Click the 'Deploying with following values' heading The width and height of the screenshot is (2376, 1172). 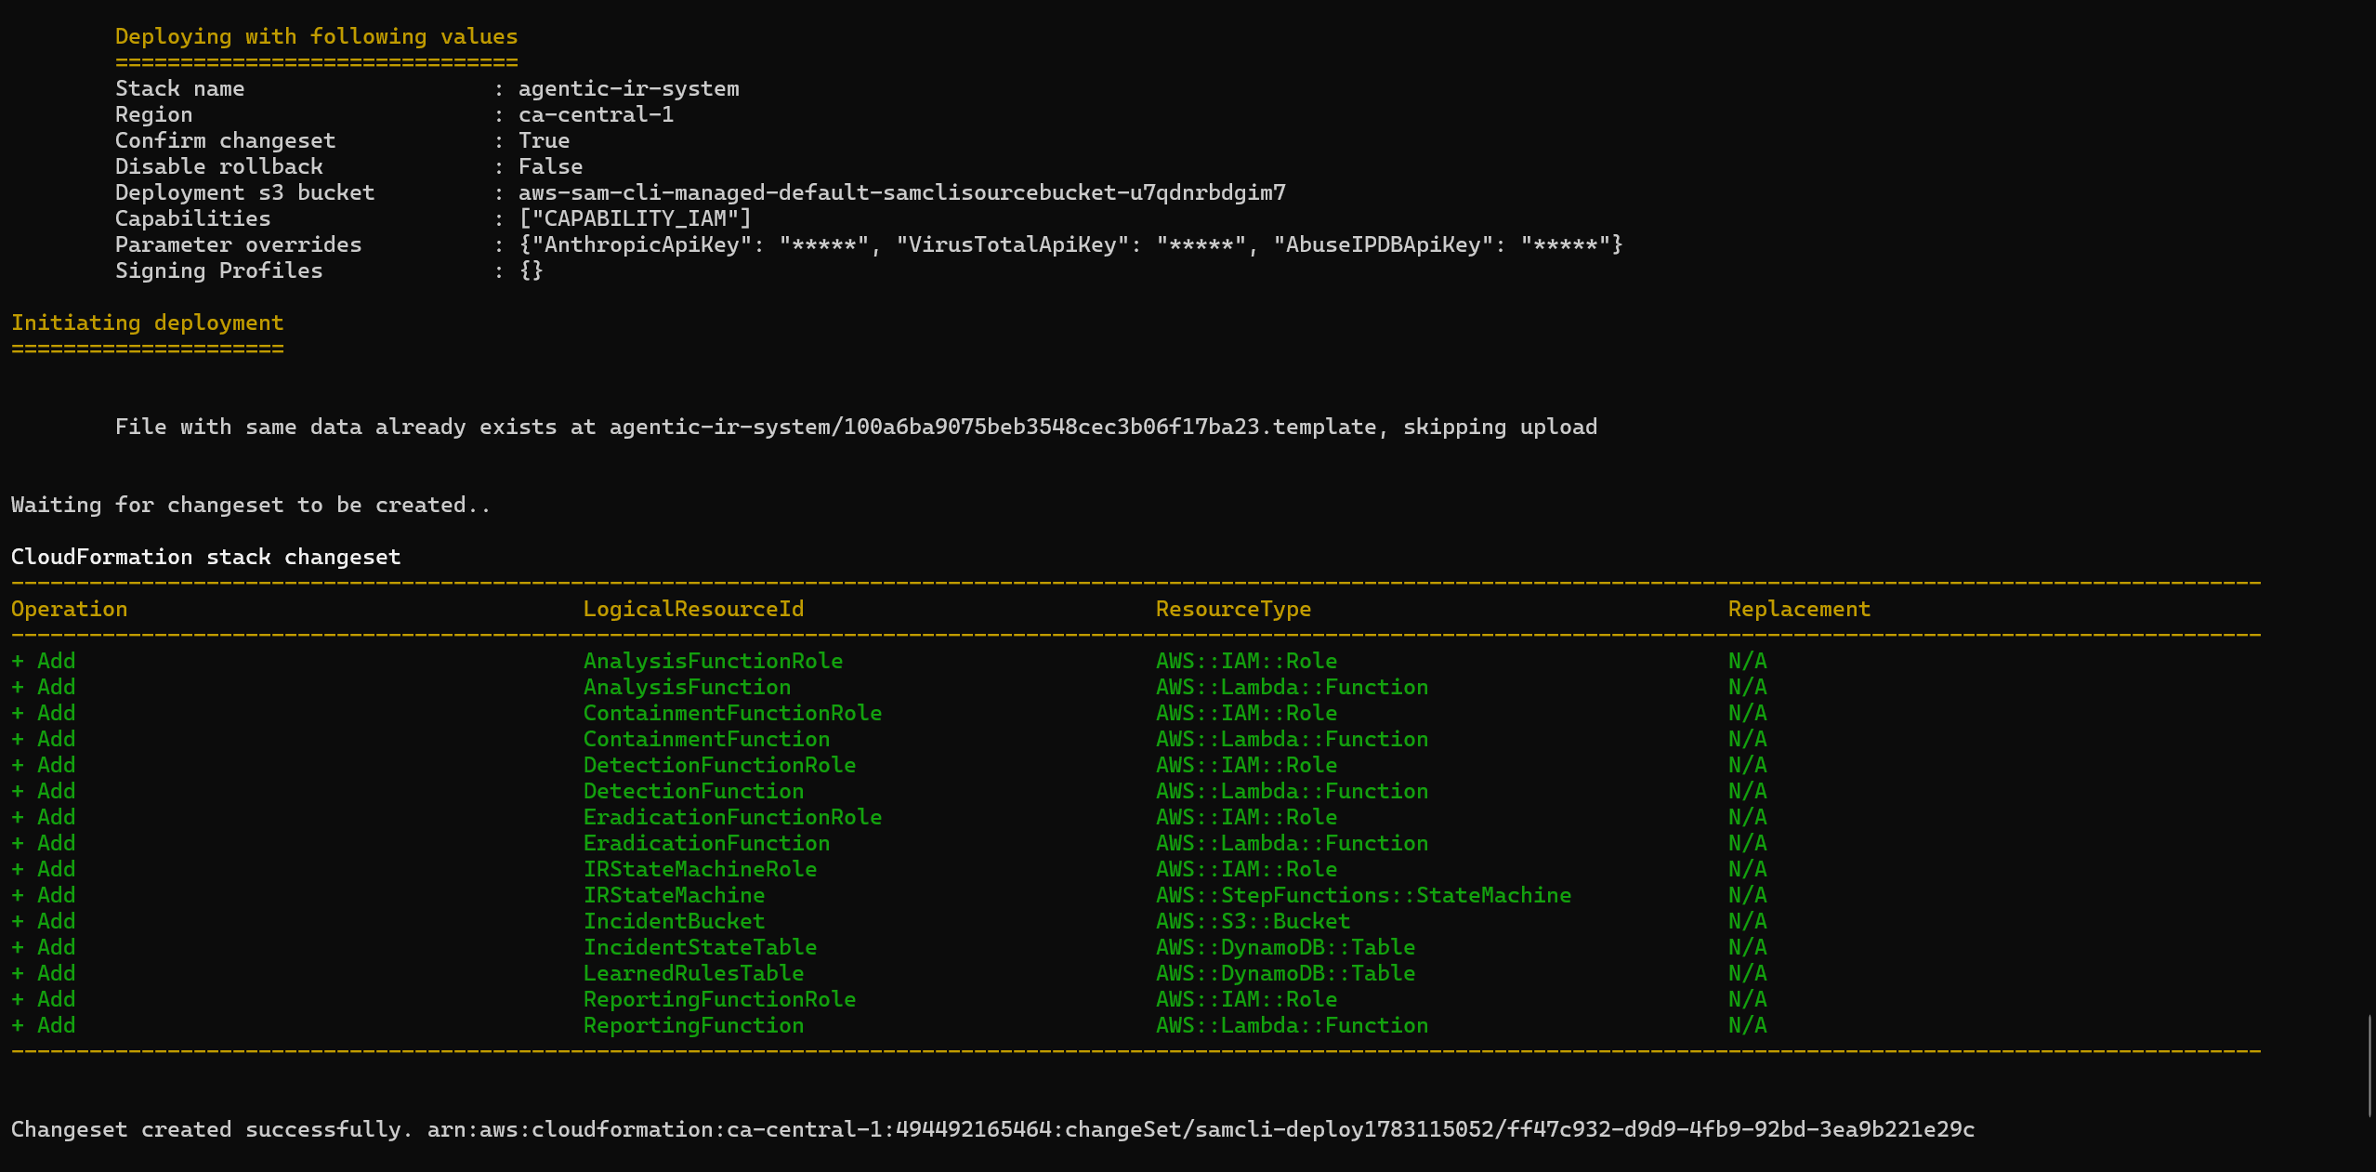pos(316,36)
